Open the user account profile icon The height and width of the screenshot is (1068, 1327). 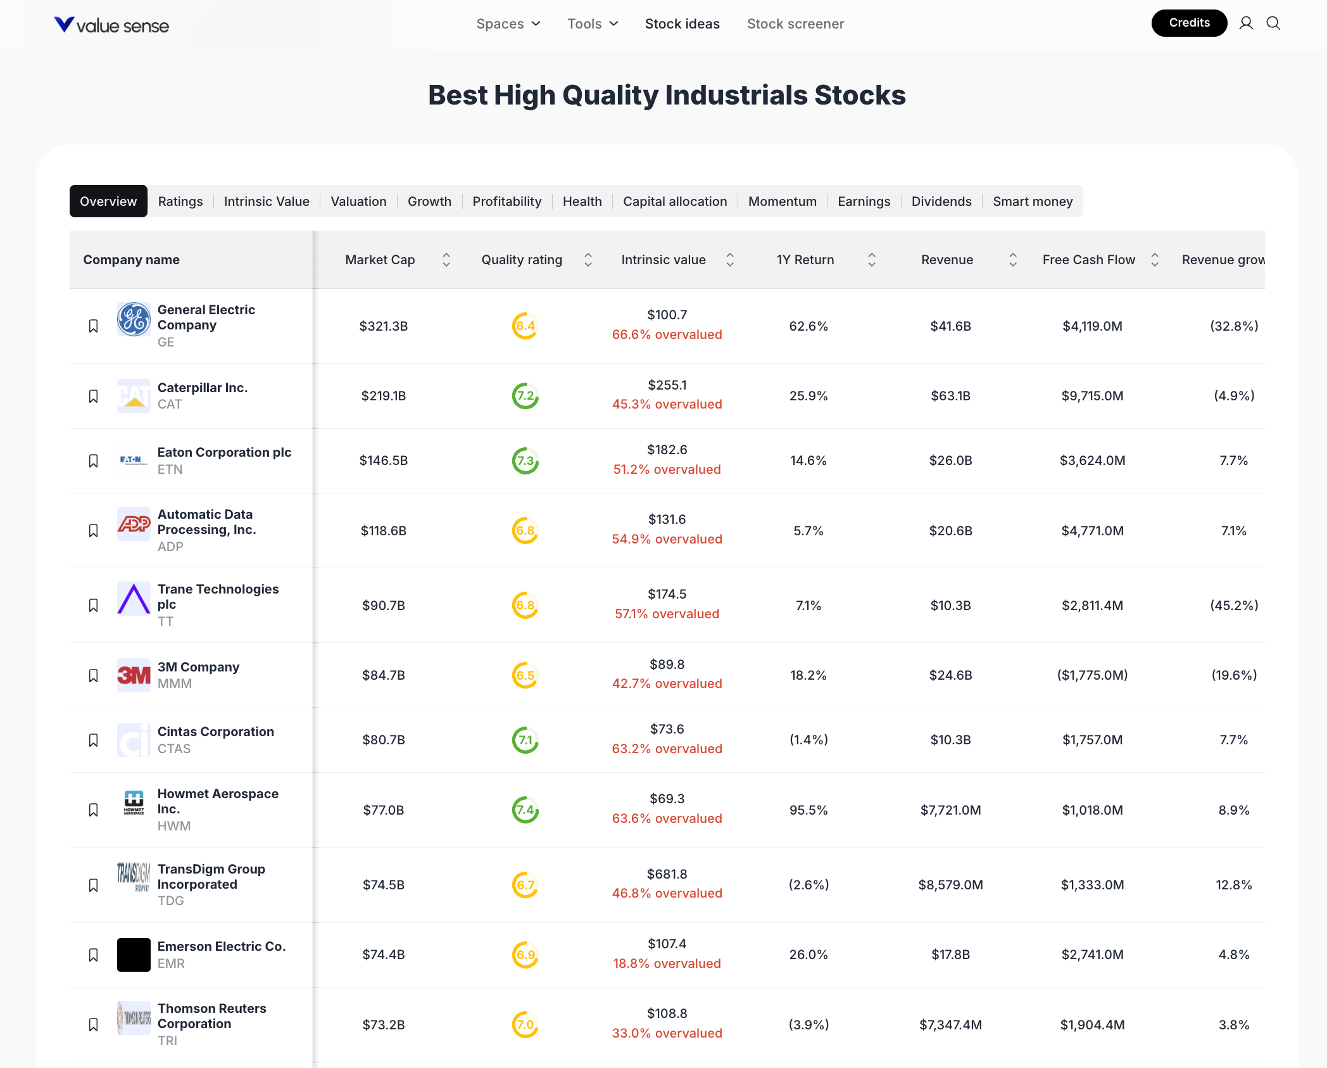coord(1246,23)
